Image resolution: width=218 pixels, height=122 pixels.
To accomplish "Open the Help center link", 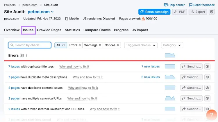I will pos(174,5).
